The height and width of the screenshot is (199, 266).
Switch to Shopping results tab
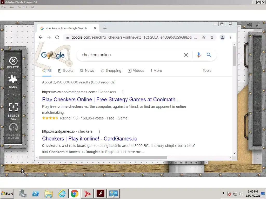(x=111, y=71)
